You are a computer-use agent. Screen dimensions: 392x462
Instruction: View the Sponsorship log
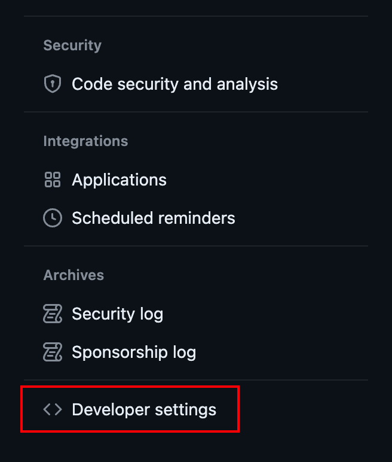click(x=134, y=352)
